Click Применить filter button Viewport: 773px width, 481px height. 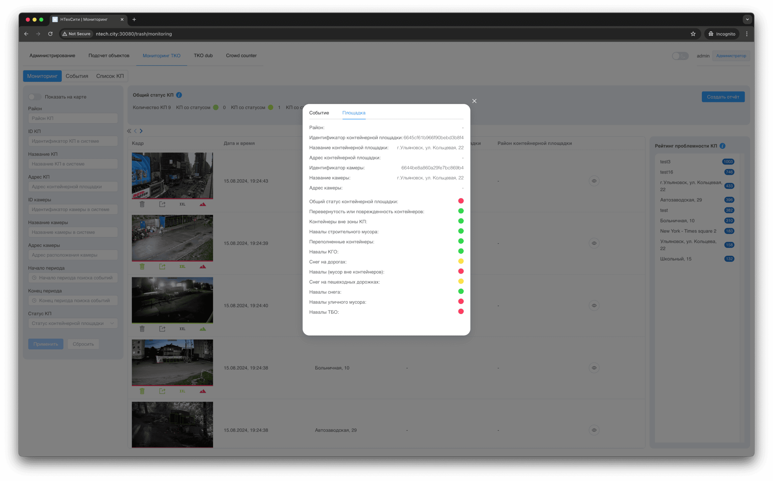(x=46, y=344)
